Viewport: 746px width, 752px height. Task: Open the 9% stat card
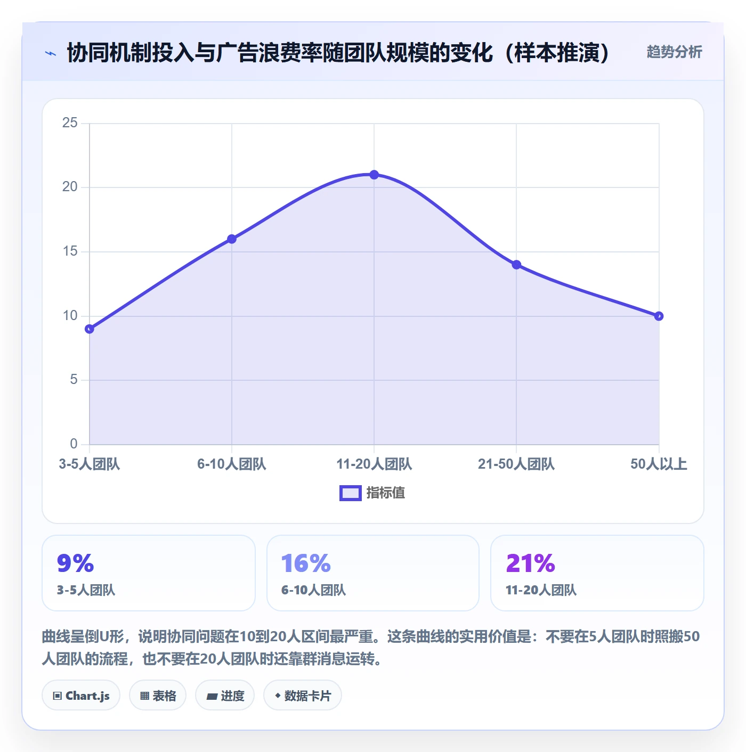(x=149, y=573)
